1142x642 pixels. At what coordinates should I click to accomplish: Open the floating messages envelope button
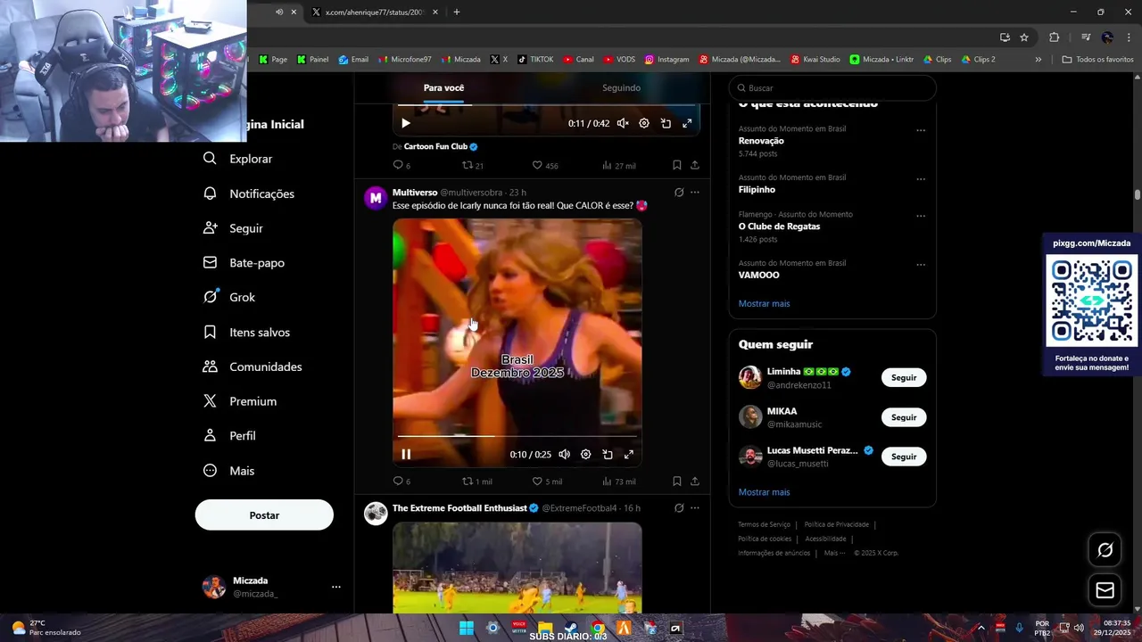(1105, 590)
